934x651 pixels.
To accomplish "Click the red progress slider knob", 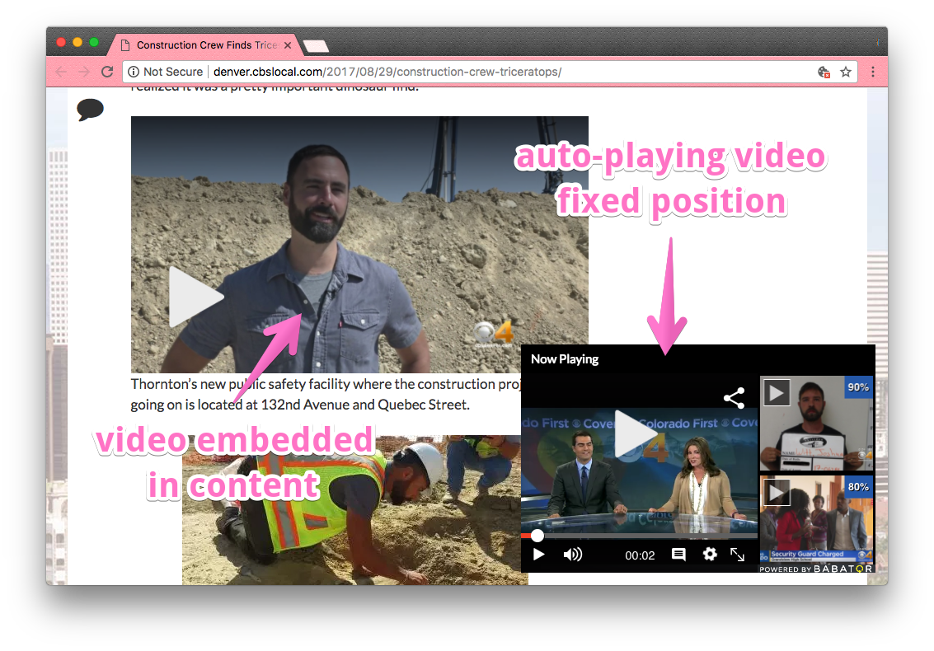I will (x=537, y=536).
